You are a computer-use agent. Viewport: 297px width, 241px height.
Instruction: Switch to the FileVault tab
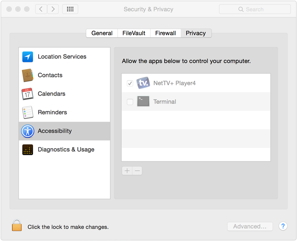point(134,33)
